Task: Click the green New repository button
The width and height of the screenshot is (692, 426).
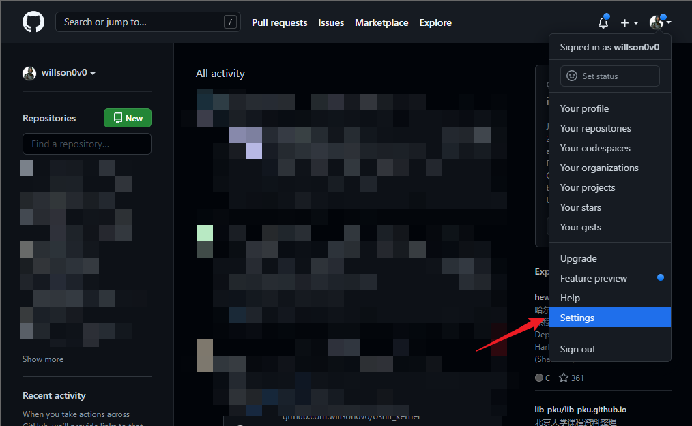Action: pos(128,118)
